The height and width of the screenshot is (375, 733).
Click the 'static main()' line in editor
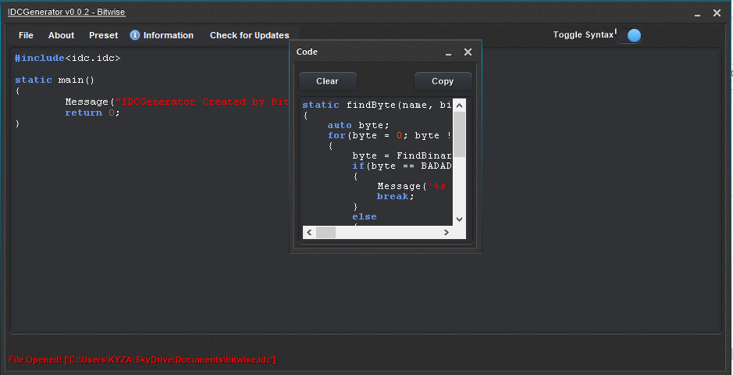(x=55, y=80)
